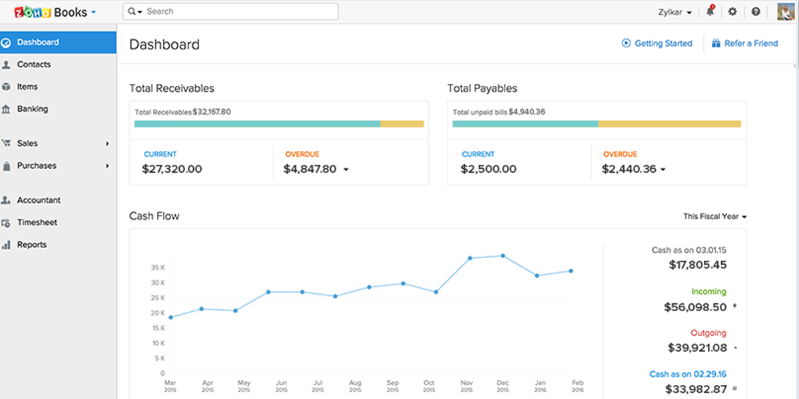Expand the Sales submenu arrow
This screenshot has width=799, height=399.
click(107, 144)
